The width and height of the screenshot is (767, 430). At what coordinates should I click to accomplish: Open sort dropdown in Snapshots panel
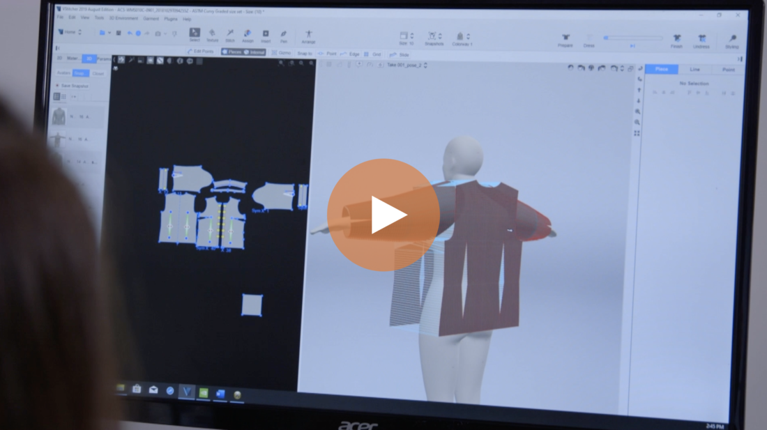(74, 97)
